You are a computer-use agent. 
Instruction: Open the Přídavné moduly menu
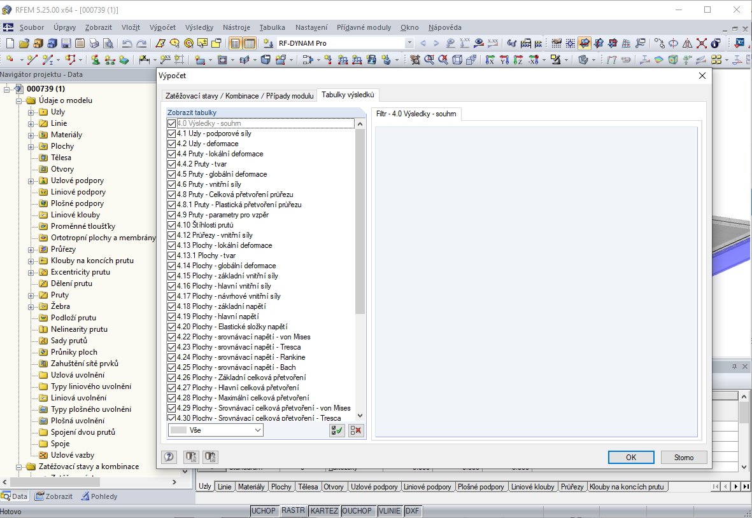(x=364, y=27)
